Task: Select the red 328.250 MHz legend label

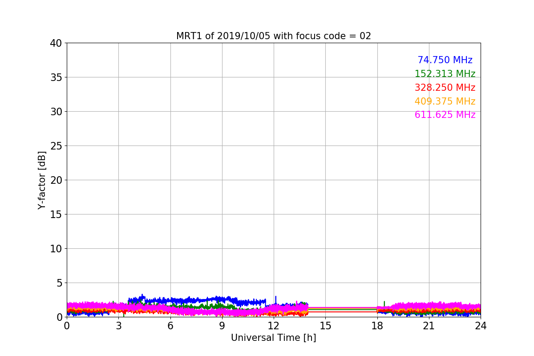Action: [445, 88]
